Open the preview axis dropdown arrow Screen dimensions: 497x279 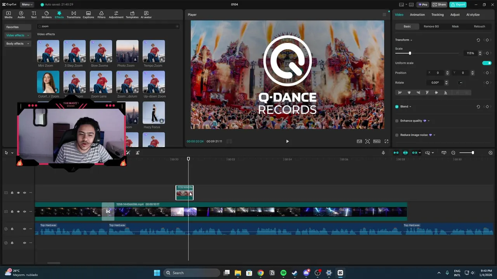pyautogui.click(x=433, y=153)
